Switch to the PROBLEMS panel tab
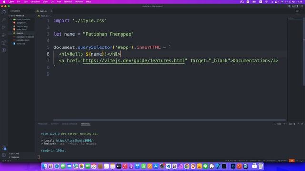Image resolution: width=305 pixels, height=171 pixels. pyautogui.click(x=42, y=124)
